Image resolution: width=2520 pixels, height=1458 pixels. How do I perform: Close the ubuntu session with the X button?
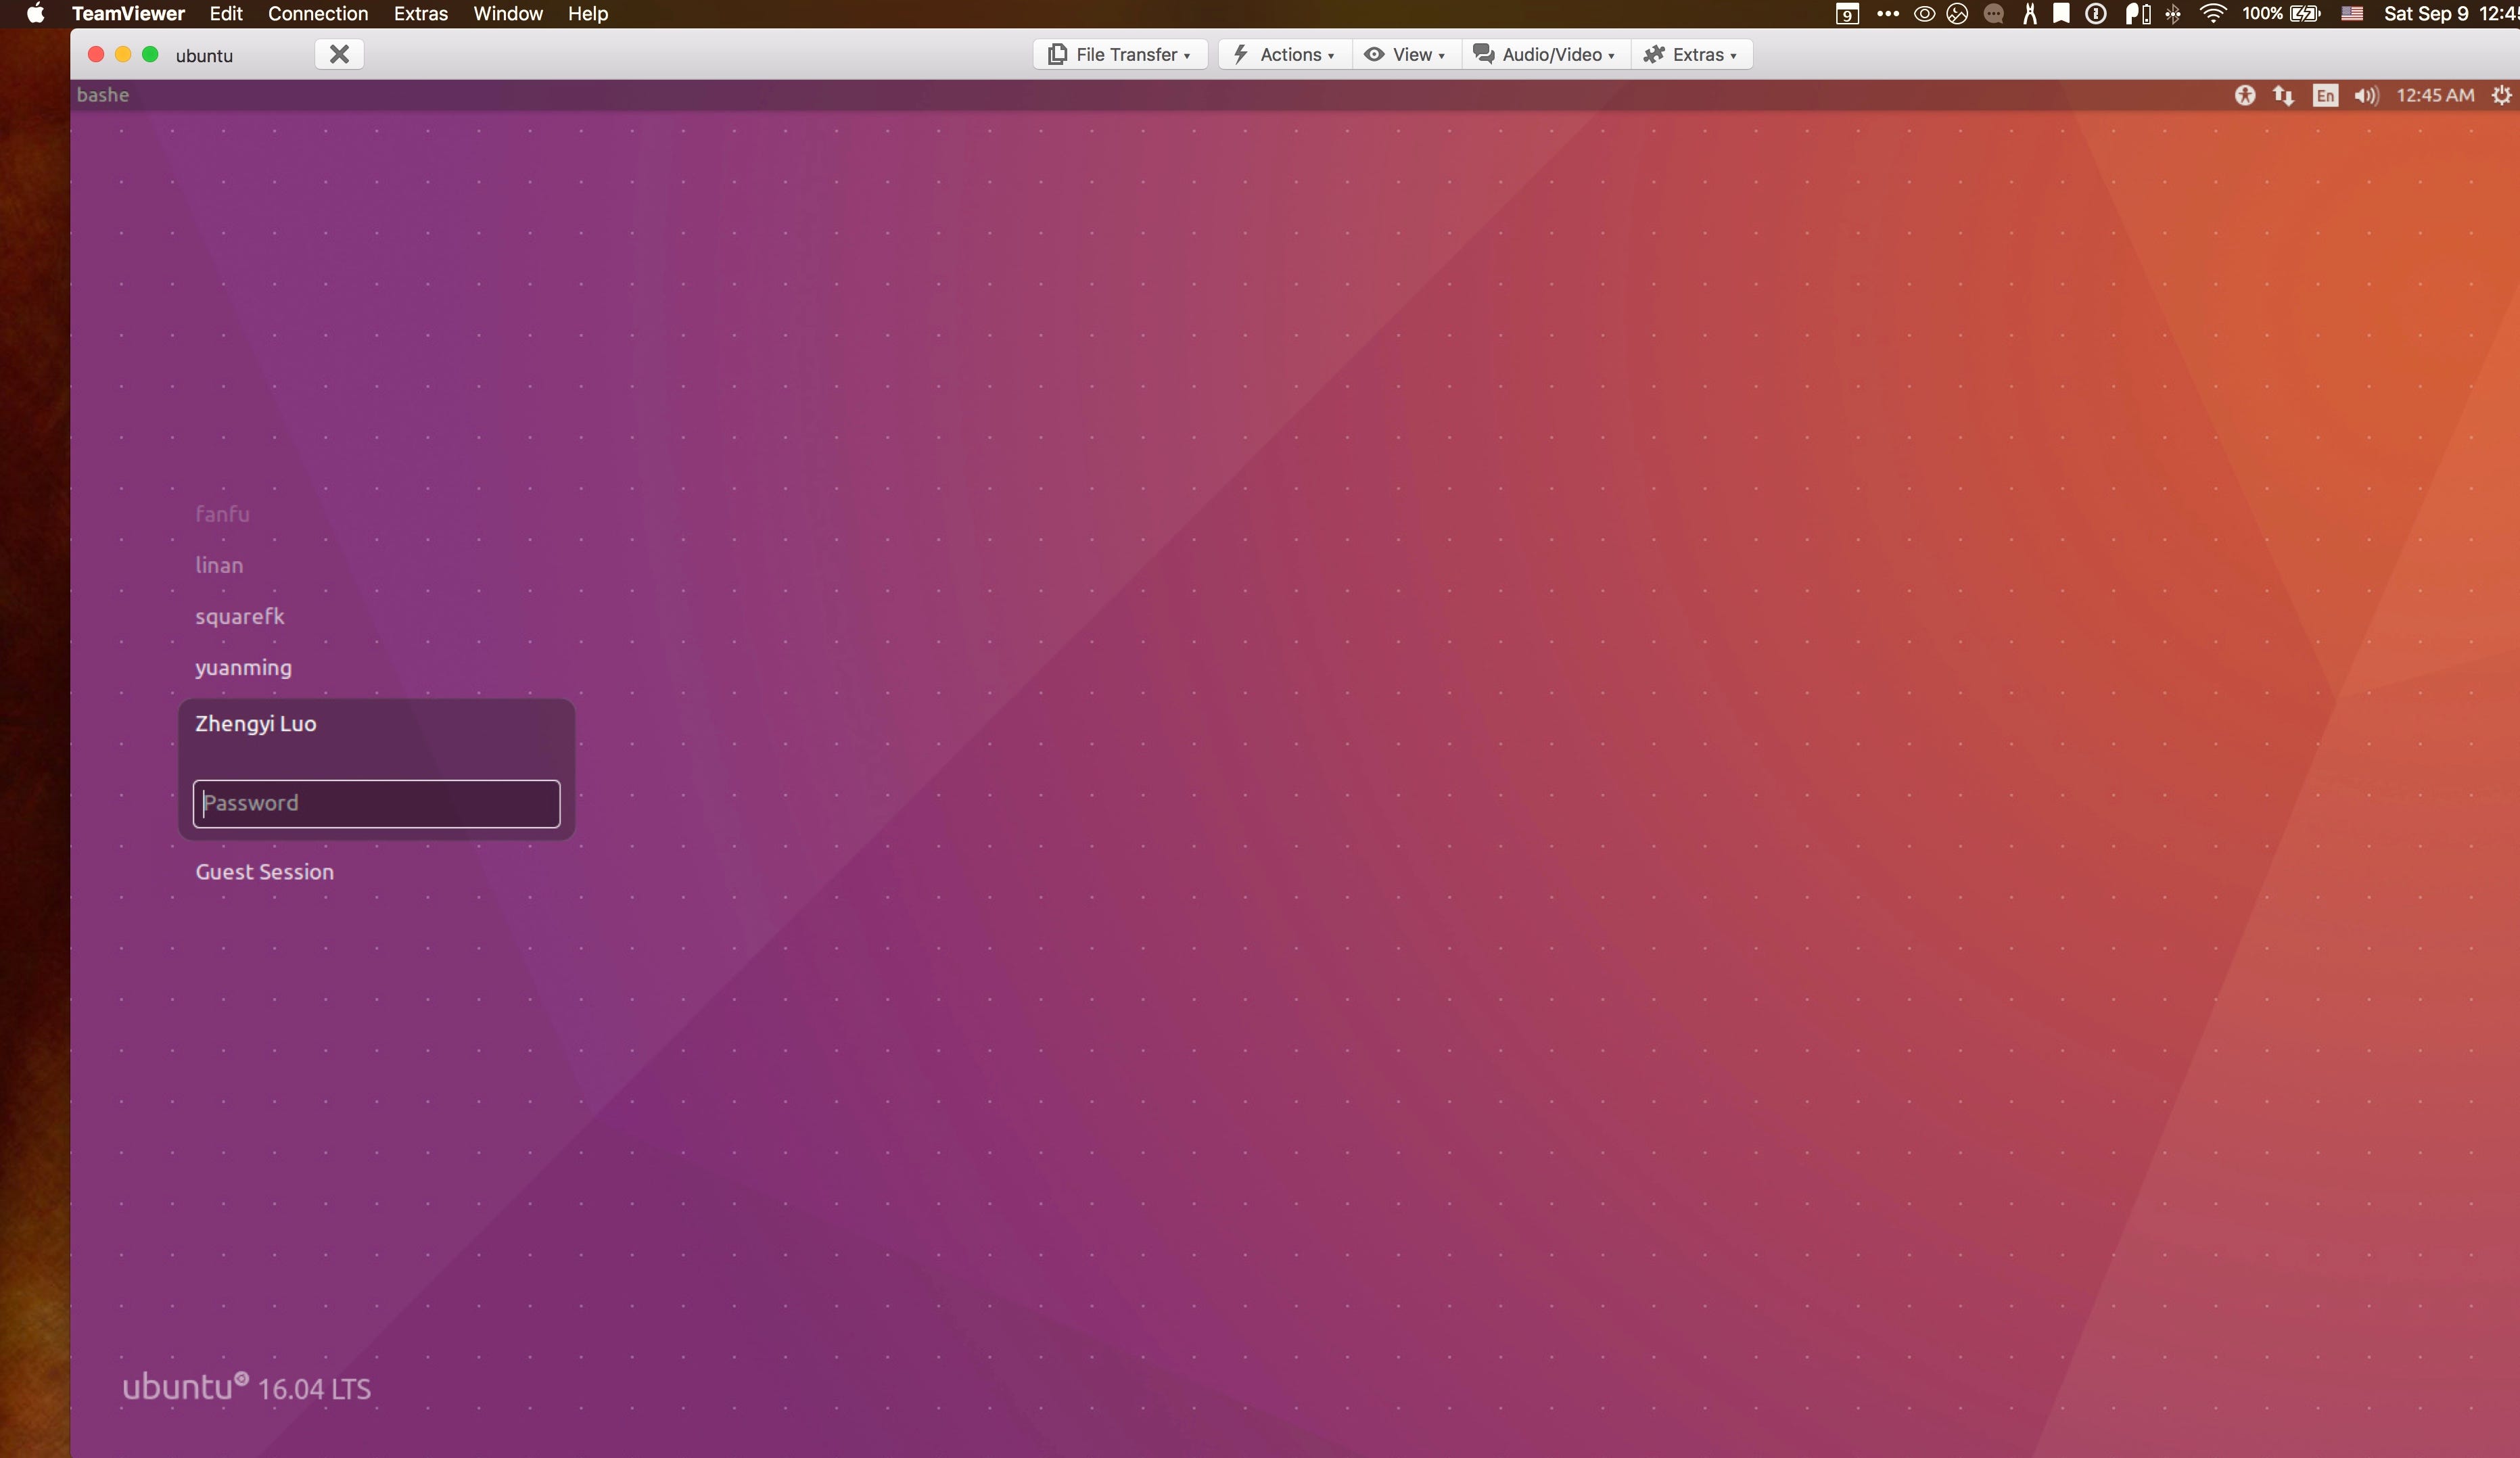pyautogui.click(x=339, y=54)
